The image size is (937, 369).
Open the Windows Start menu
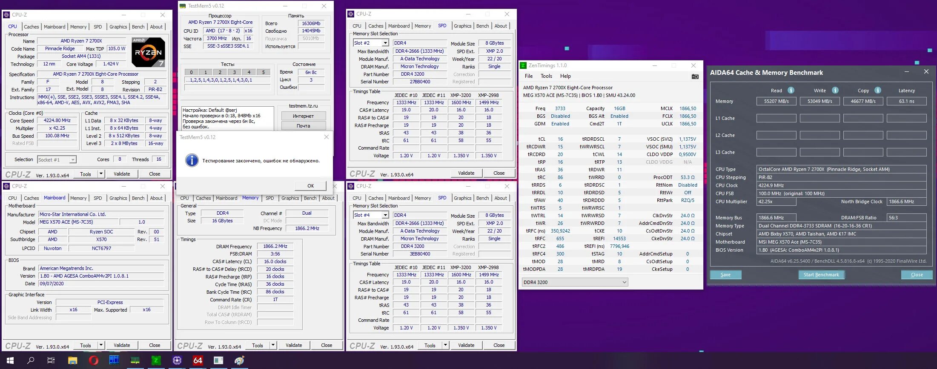tap(10, 360)
